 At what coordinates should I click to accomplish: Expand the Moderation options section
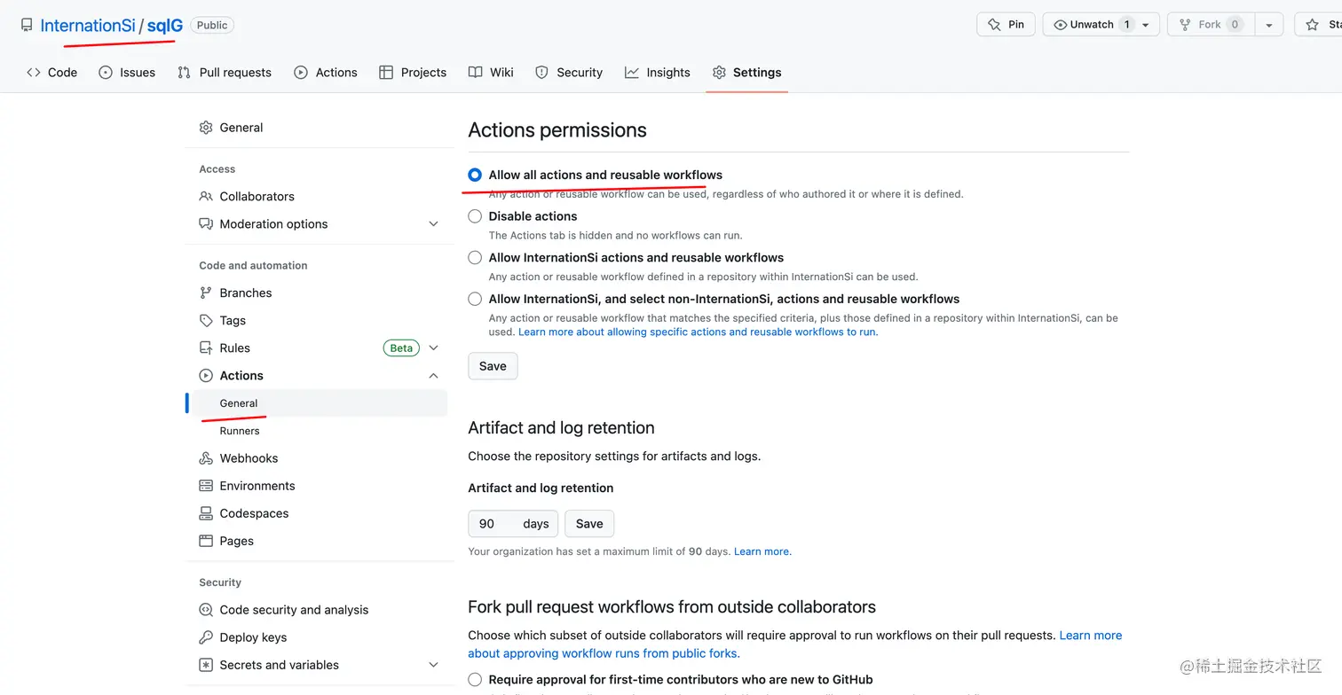(433, 224)
